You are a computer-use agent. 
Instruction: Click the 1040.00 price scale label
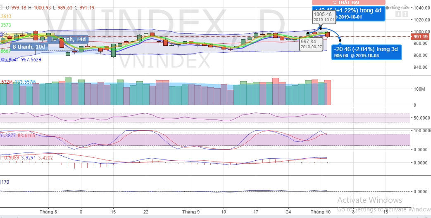pos(422,8)
